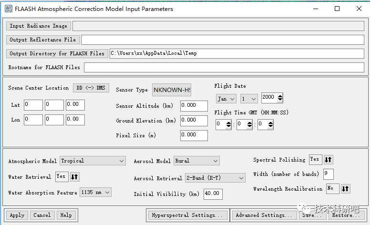Image resolution: width=371 pixels, height=225 pixels.
Task: Open the Aerosol Model dropdown
Action: (x=196, y=161)
